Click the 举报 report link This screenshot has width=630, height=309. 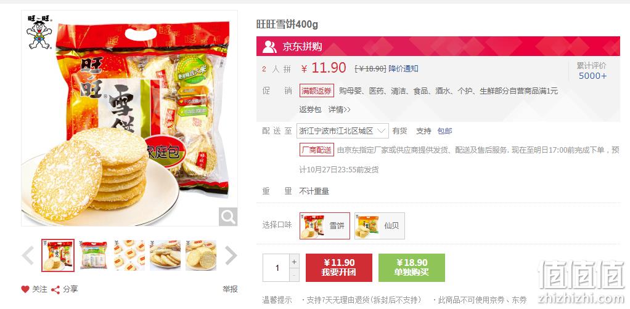point(230,289)
